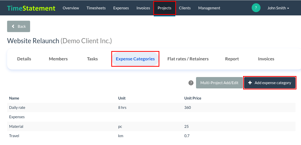Switch to the Members tab
This screenshot has width=301, height=145.
point(58,59)
